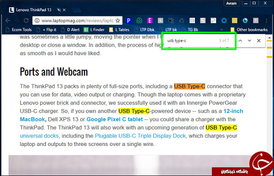This screenshot has width=274, height=176.
Task: Reload the page with the refresh icon
Action: (x=26, y=21)
